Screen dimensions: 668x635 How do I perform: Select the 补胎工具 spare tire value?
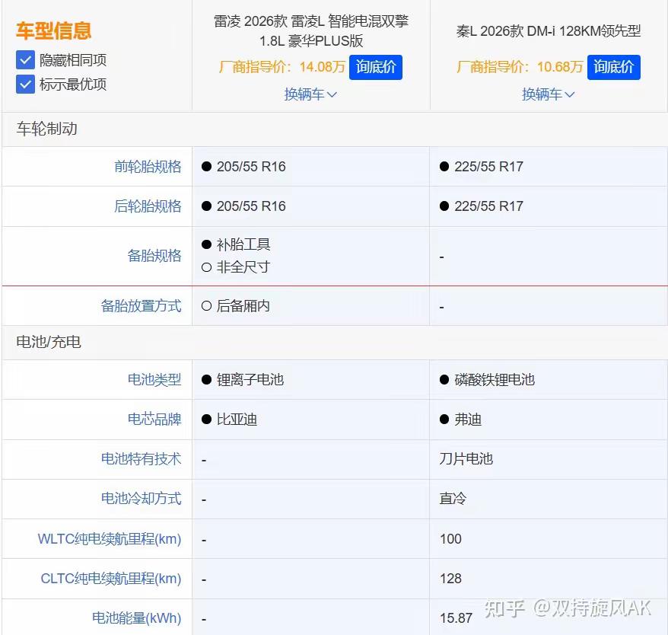pos(243,244)
